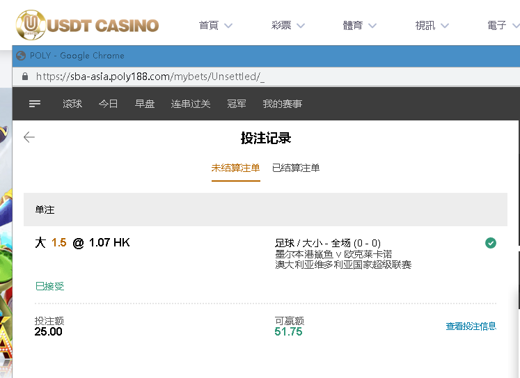The width and height of the screenshot is (520, 378).
Task: Click the USDT Casino logo
Action: [87, 25]
